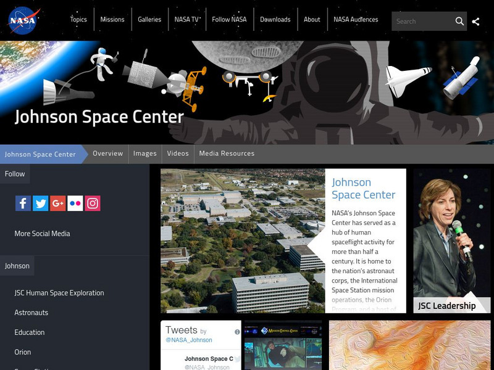Open the Topics menu
This screenshot has width=494, height=370.
click(78, 20)
